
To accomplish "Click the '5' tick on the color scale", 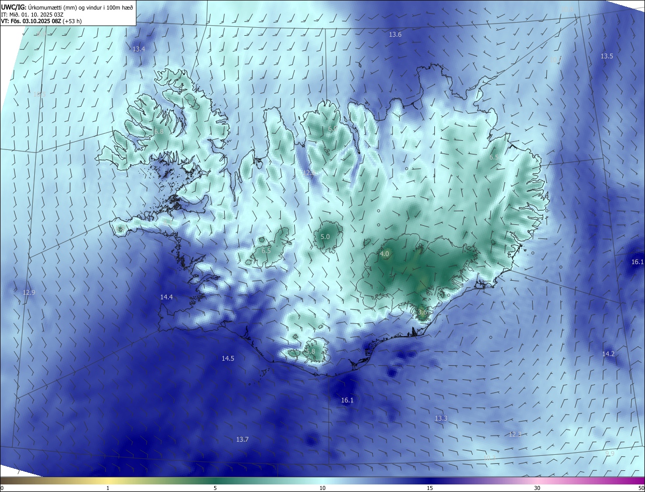I will (x=215, y=488).
